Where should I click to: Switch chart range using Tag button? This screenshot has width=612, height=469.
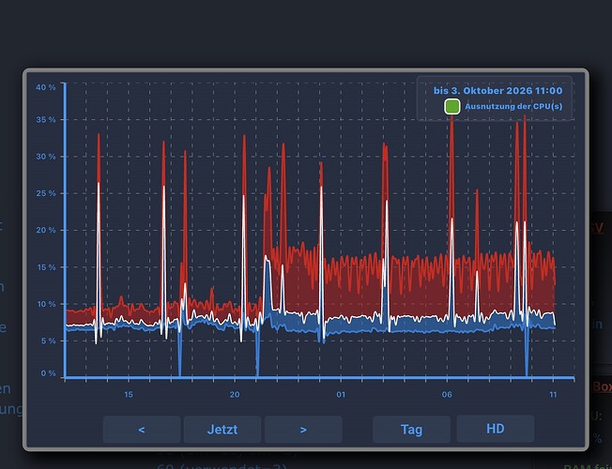(x=411, y=430)
